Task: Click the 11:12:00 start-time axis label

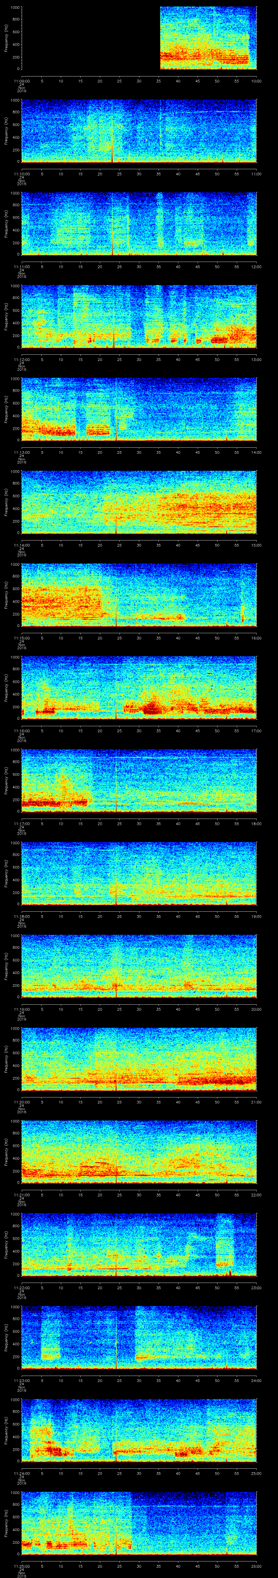Action: (21, 360)
